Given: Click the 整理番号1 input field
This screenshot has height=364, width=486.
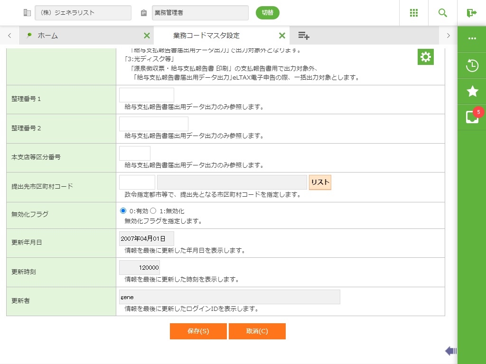Looking at the screenshot, I should pyautogui.click(x=147, y=95).
